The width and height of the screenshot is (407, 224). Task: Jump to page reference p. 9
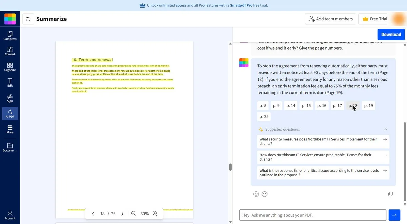point(276,106)
